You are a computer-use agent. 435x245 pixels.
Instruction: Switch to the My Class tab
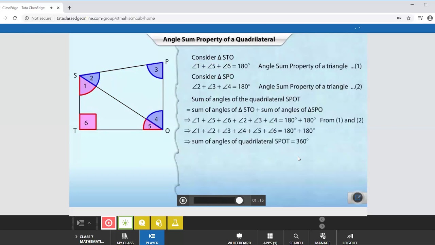click(x=125, y=239)
